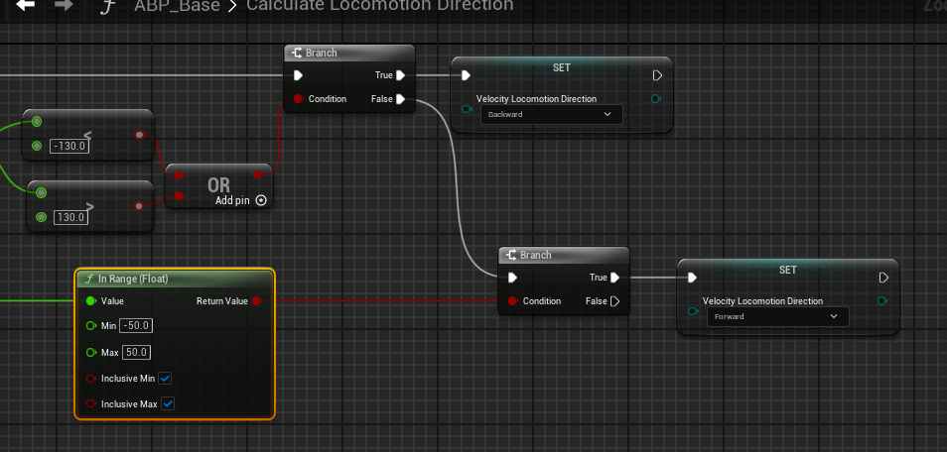Click less-than node output pin

[140, 135]
